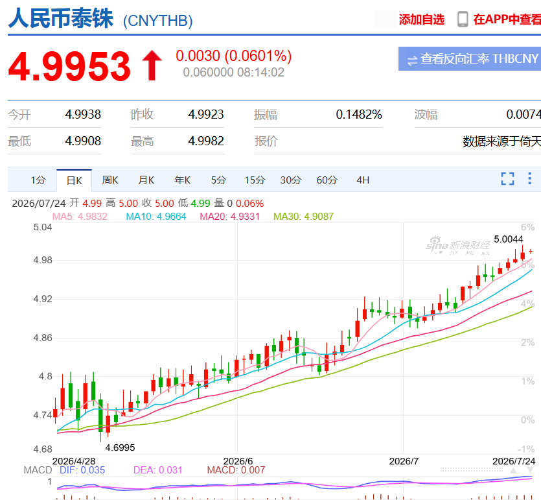The image size is (541, 500).
Task: Click the DIF: 0.035 indicator label
Action: [82, 470]
